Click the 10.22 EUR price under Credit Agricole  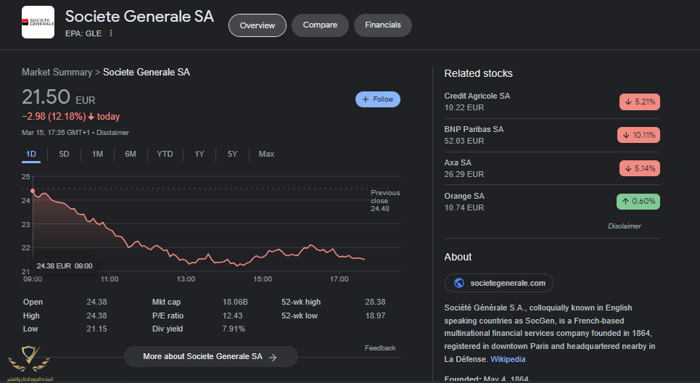464,107
